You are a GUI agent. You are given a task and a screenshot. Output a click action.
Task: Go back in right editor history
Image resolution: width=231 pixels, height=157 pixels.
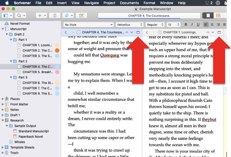point(147,32)
